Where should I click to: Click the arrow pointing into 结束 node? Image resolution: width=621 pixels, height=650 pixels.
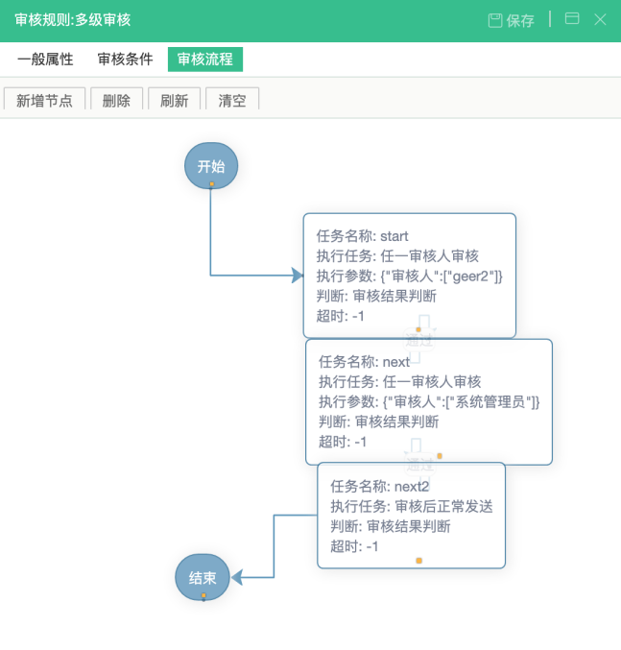(x=237, y=577)
